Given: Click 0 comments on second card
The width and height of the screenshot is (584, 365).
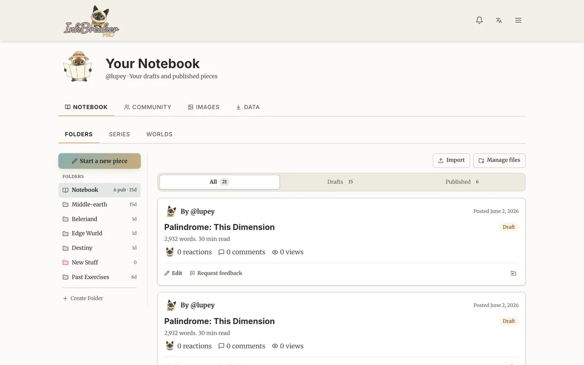Looking at the screenshot, I should 242,346.
